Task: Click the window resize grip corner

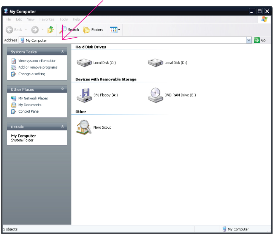Action: [269, 231]
